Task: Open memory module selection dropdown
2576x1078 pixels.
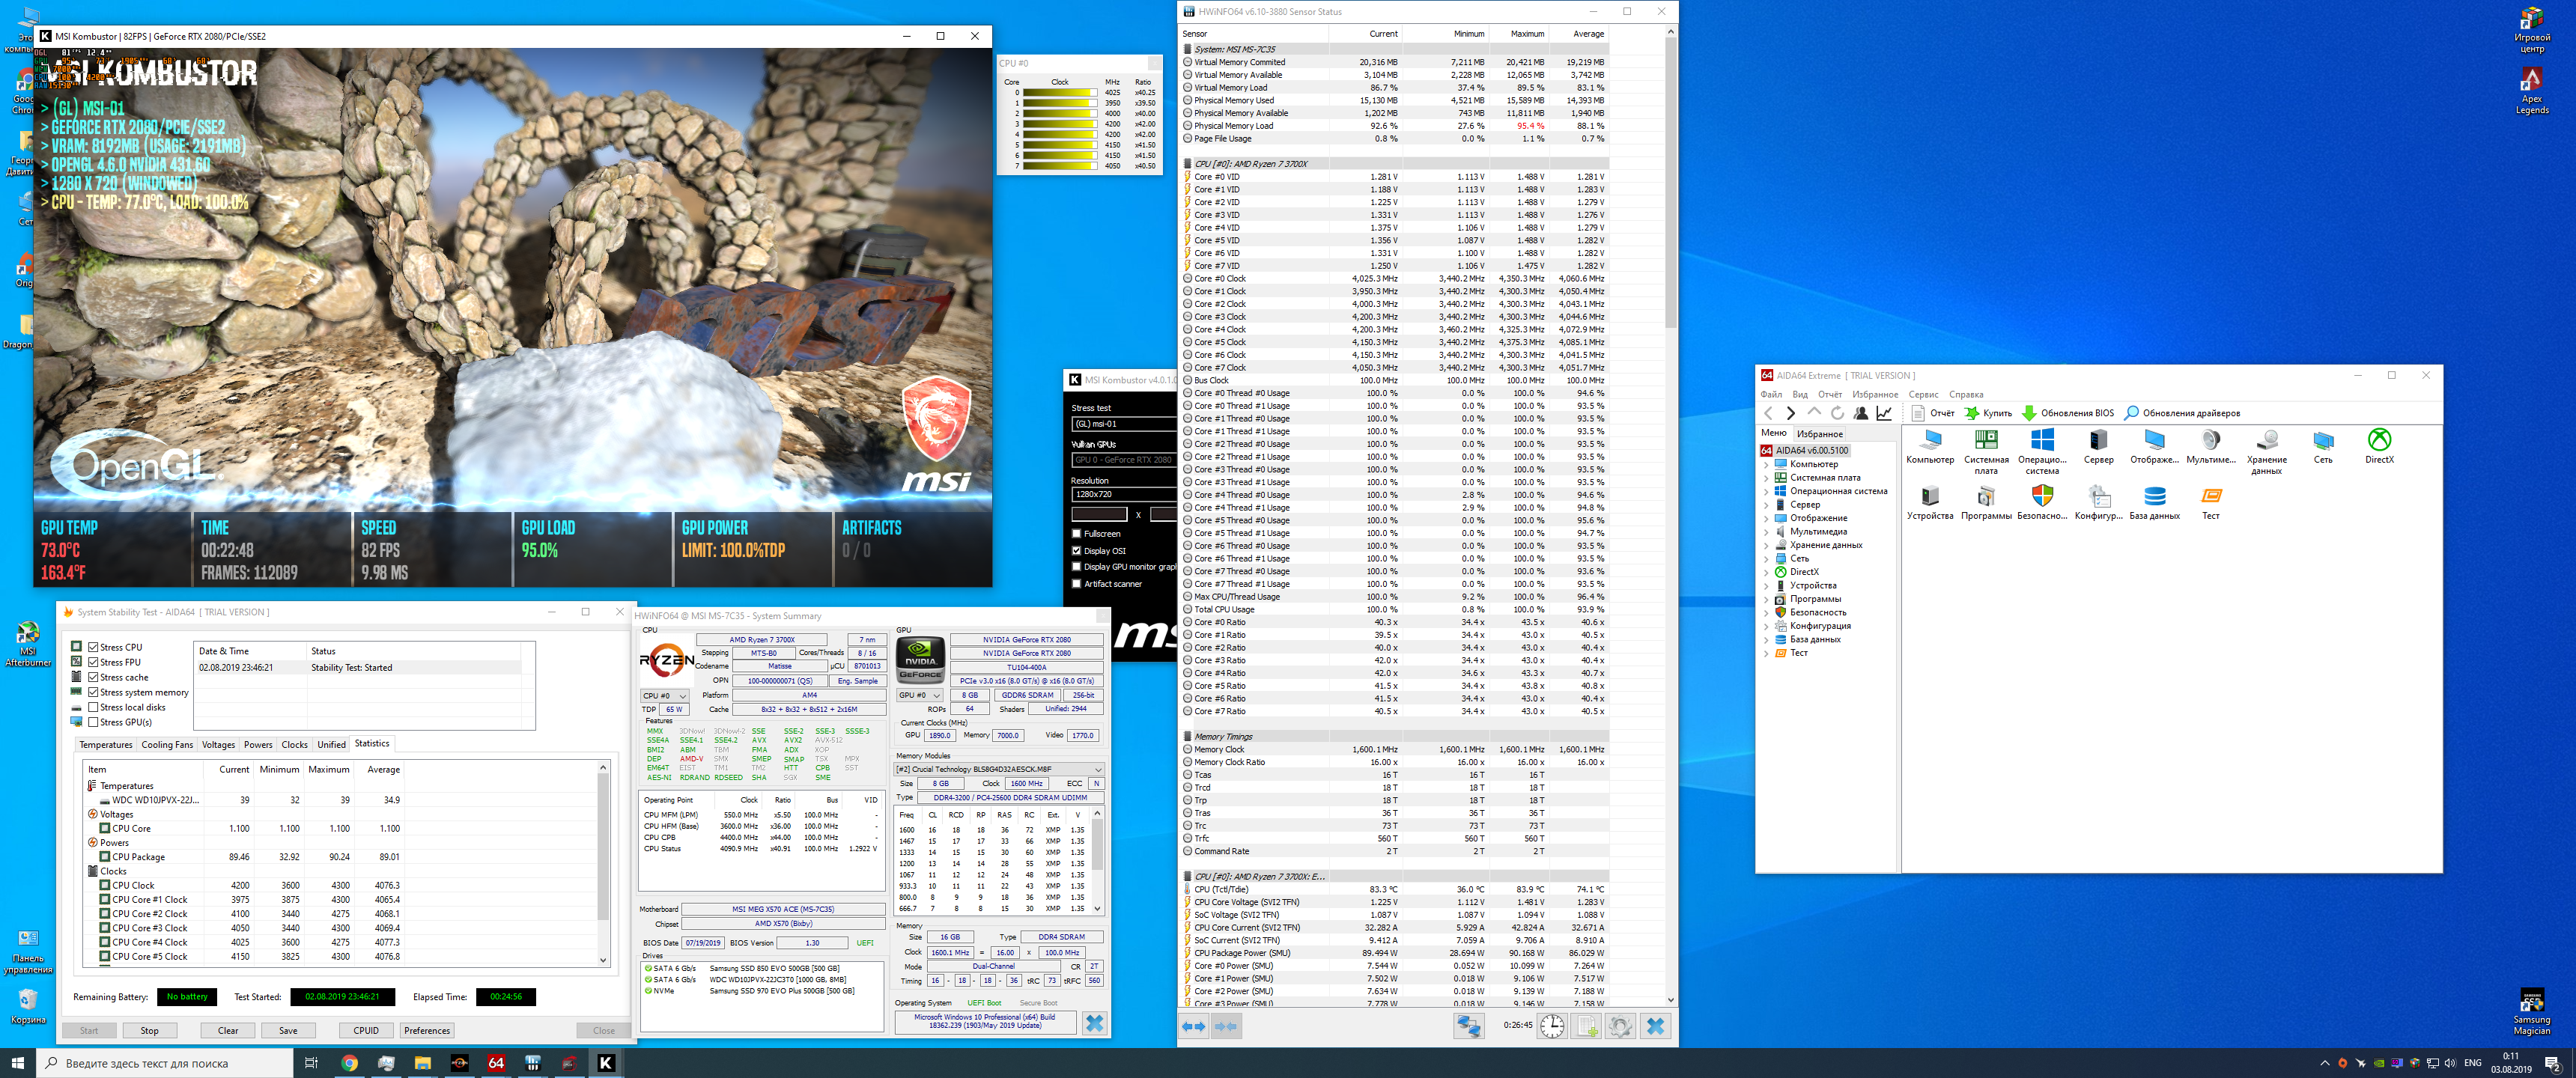Action: point(998,769)
